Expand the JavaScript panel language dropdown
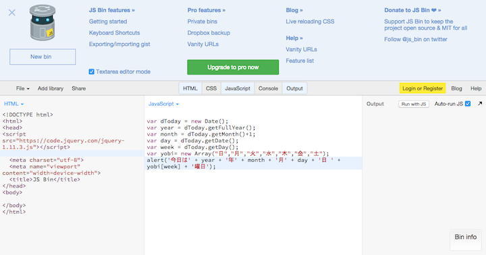Screen dimensions: 486x255 coord(163,104)
